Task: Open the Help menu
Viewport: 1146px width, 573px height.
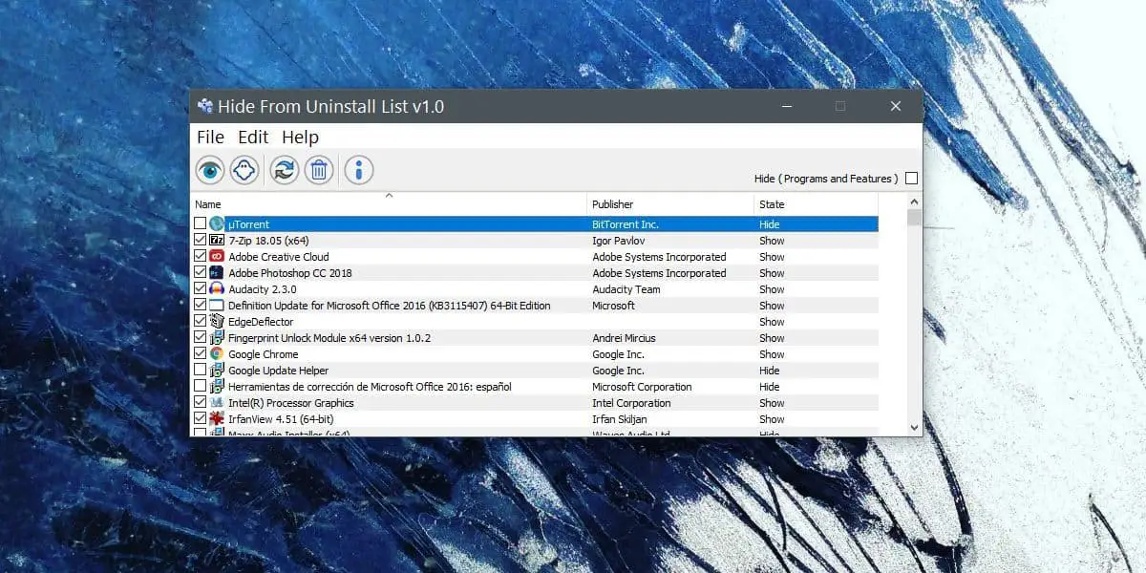Action: click(x=300, y=138)
